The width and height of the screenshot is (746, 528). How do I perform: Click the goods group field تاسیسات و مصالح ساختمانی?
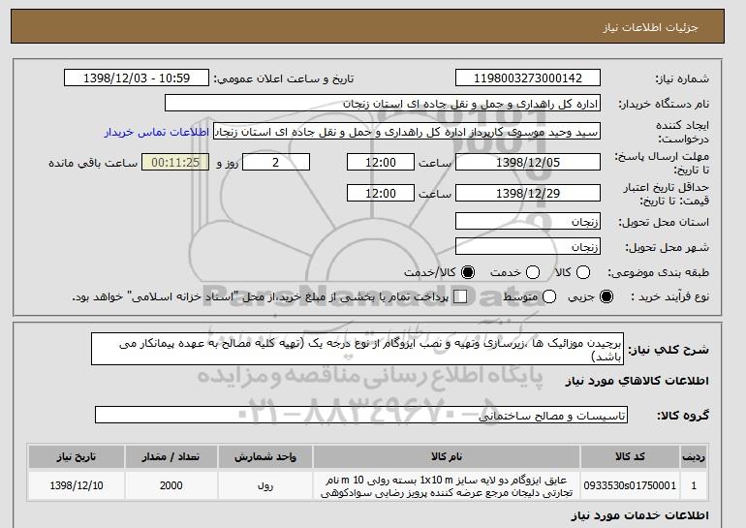(x=361, y=415)
